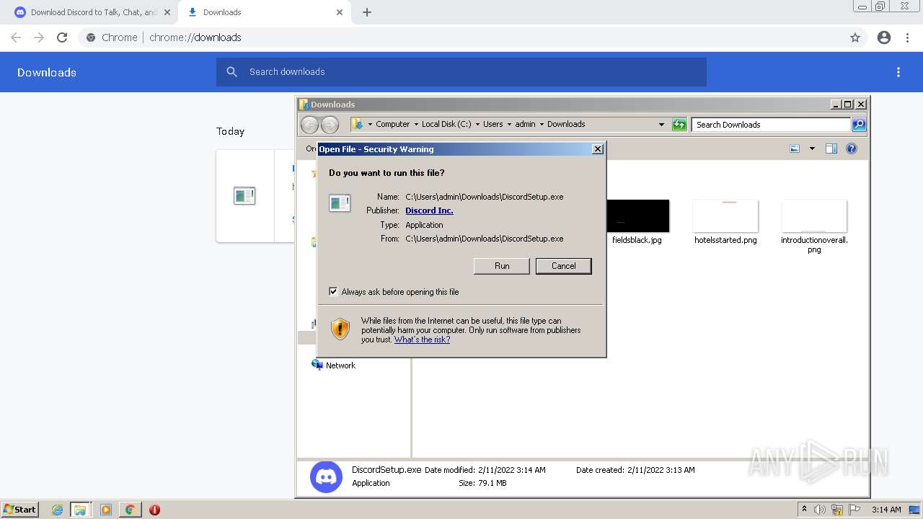This screenshot has height=519, width=923.
Task: Expand the arrow before Downloads in the breadcrumb
Action: pyautogui.click(x=542, y=124)
